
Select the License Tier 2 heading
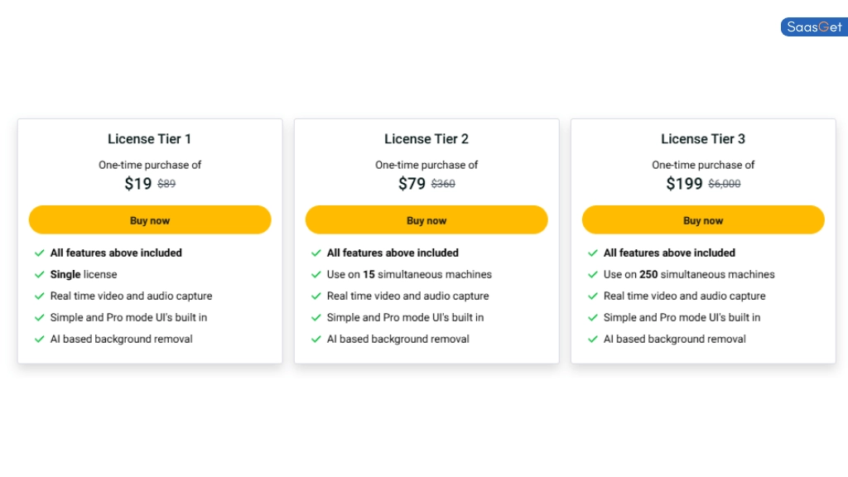pyautogui.click(x=426, y=139)
